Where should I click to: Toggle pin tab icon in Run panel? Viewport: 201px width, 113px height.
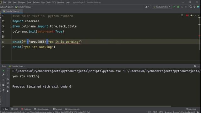(3, 90)
